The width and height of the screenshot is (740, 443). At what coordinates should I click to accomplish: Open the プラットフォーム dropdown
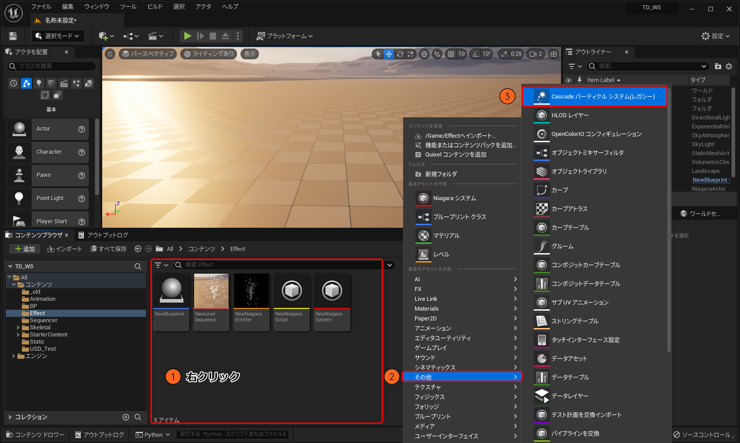[x=285, y=36]
